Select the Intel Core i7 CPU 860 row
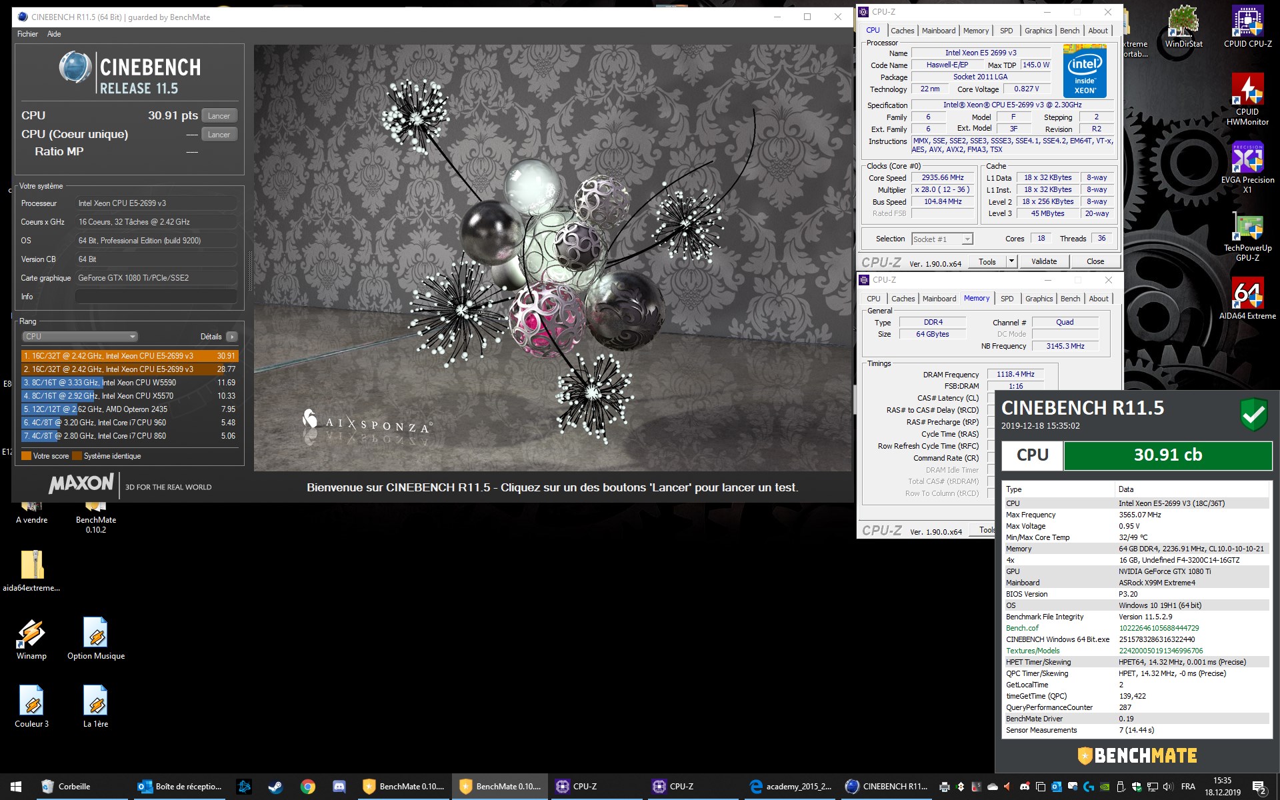This screenshot has width=1280, height=800. (129, 436)
